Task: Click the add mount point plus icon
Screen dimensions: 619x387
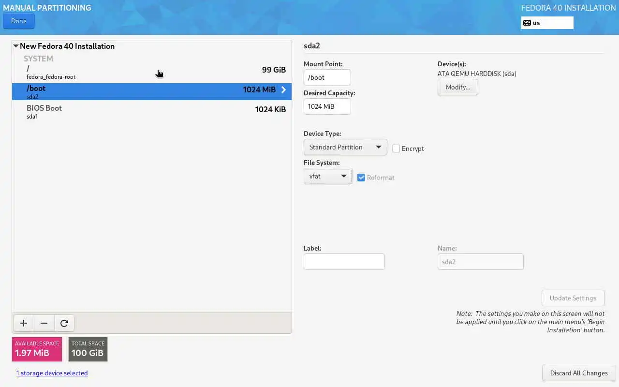Action: tap(24, 323)
